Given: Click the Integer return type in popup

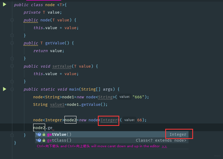Looking at the screenshot, I should [178, 134].
